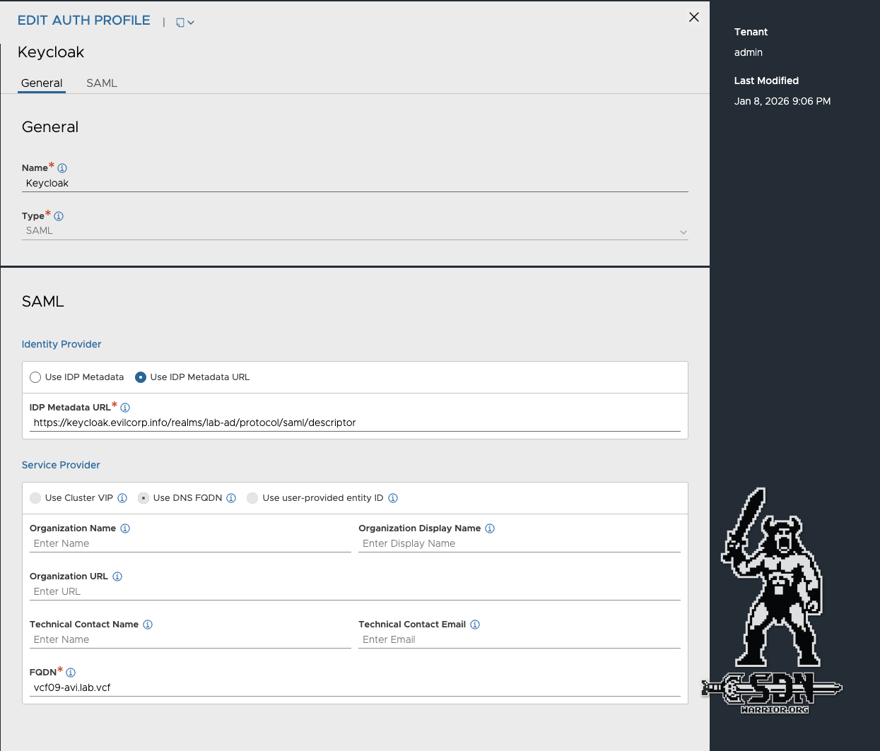880x751 pixels.
Task: Switch to the SAML tab
Action: tap(102, 83)
